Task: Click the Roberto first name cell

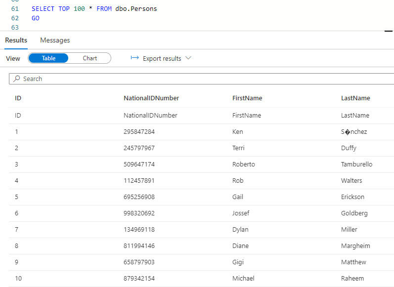Action: [x=244, y=164]
